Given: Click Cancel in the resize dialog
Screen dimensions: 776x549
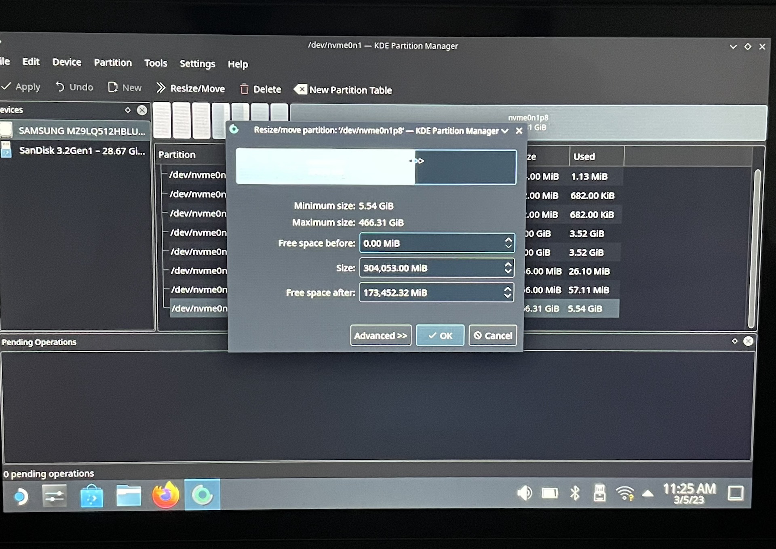Looking at the screenshot, I should [492, 336].
